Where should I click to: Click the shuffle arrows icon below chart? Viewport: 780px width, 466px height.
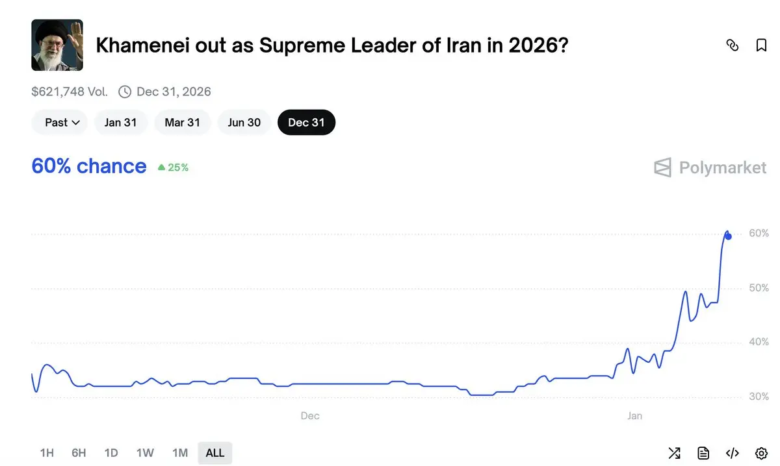click(674, 453)
